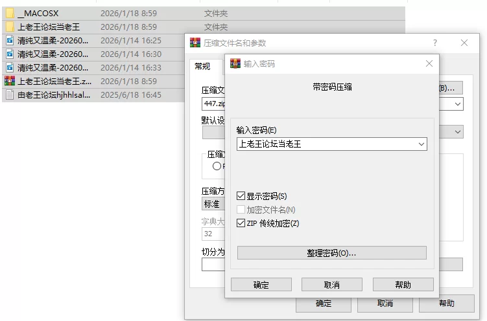Click 帮助 in the 输入密码 dialog

point(403,285)
